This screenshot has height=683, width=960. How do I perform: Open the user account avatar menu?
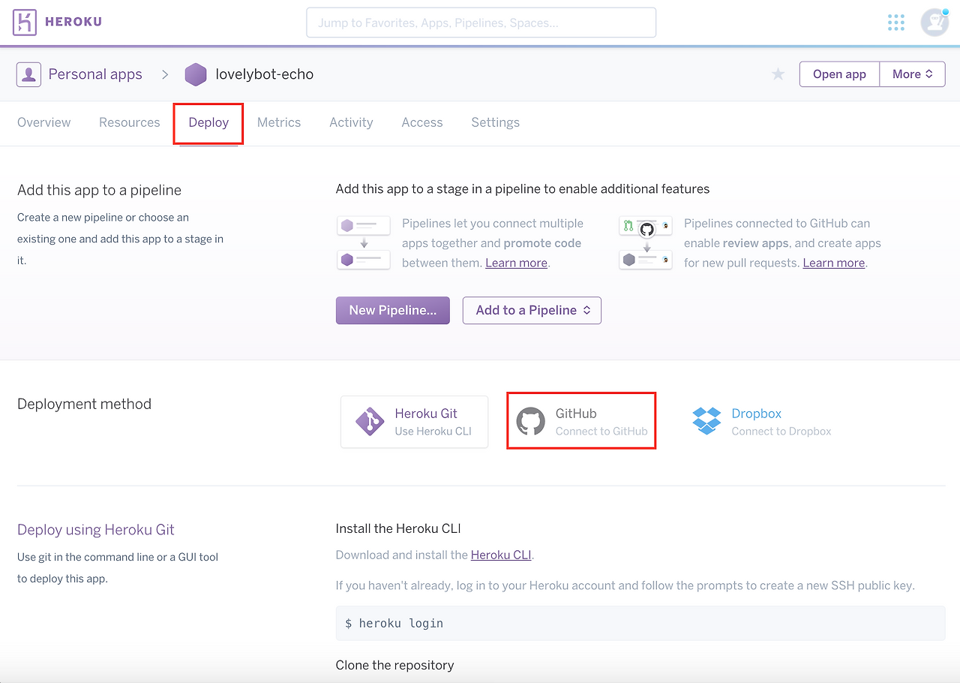tap(934, 23)
